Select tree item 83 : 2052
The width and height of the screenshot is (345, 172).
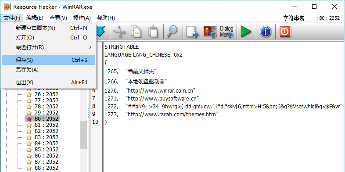click(x=46, y=137)
